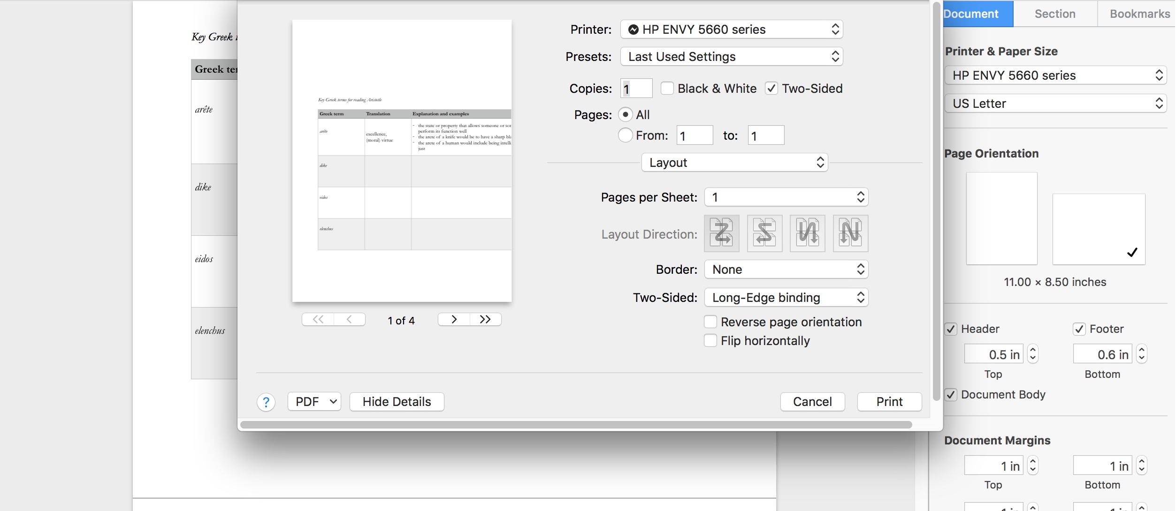Select the Z-shaped left-to-right layout direction icon
Image resolution: width=1176 pixels, height=511 pixels.
point(721,233)
